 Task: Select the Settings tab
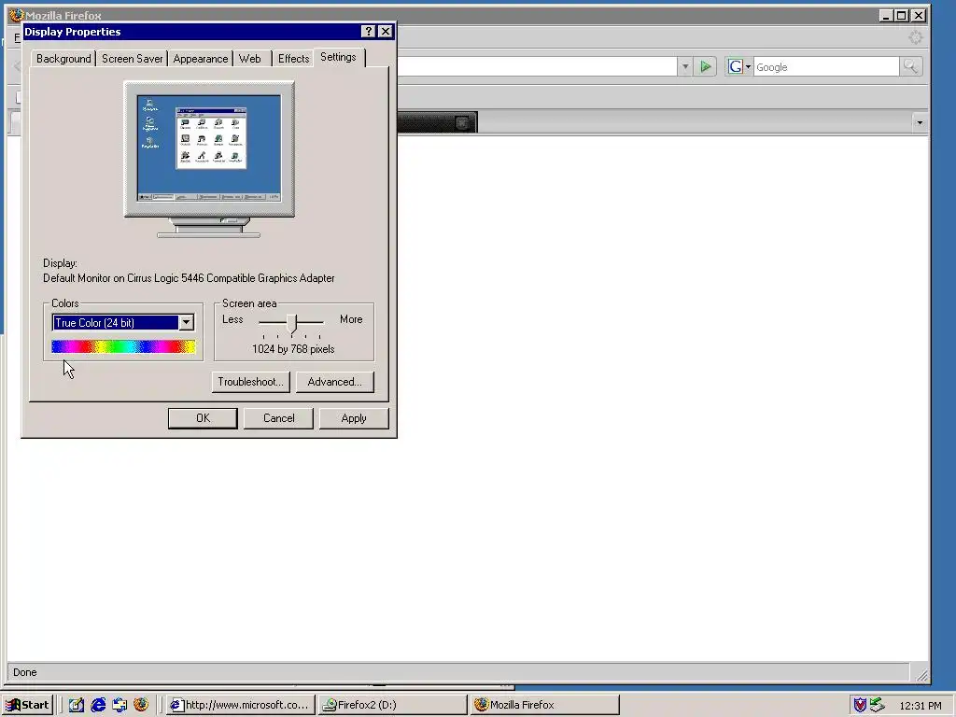pyautogui.click(x=338, y=57)
